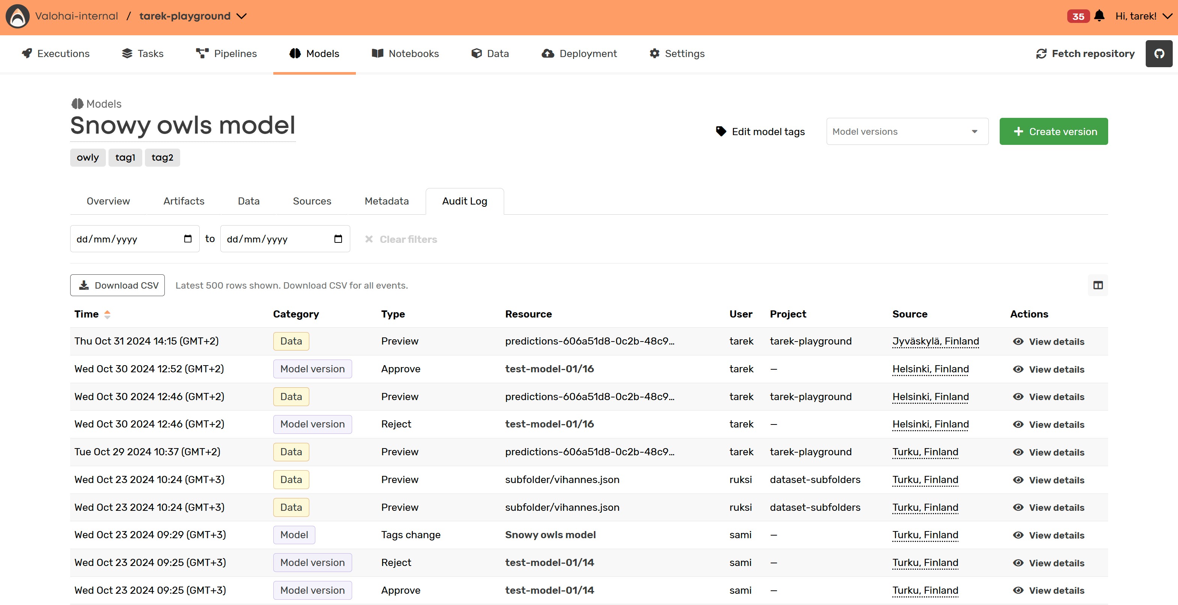
Task: Open the Model versions dropdown
Action: point(907,131)
